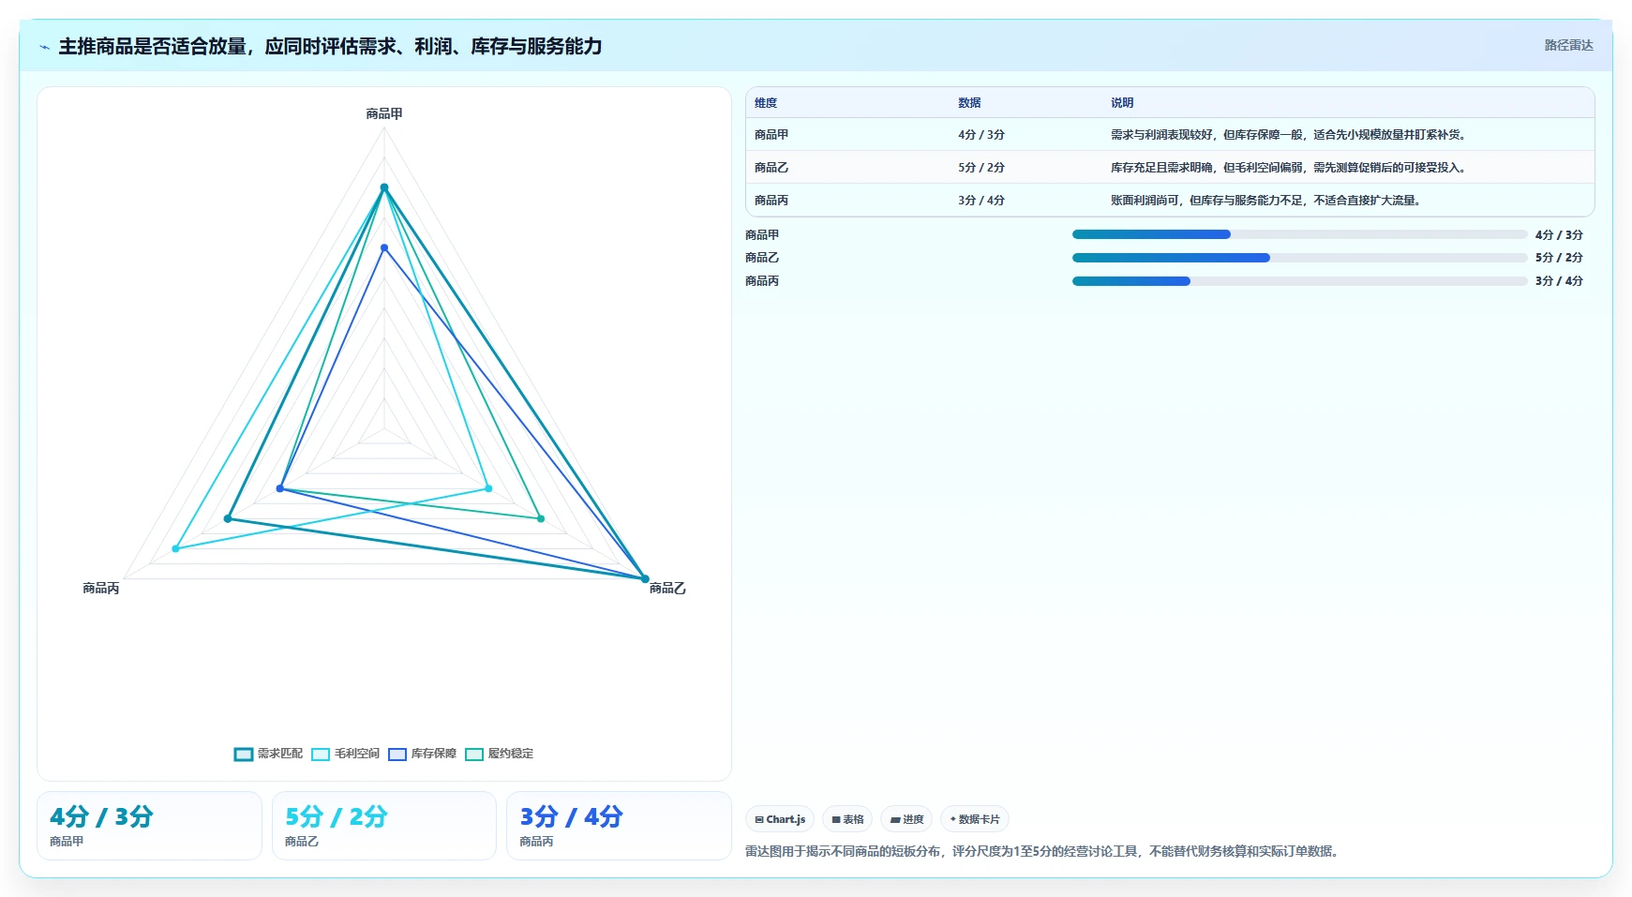Open the 4分 / 3分 商品甲 summary card
1632x897 pixels.
point(149,826)
